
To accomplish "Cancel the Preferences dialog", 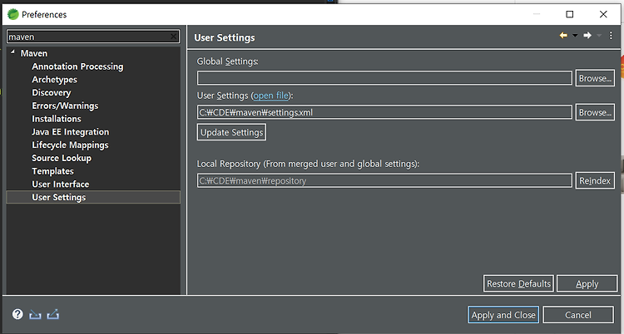I will point(578,315).
